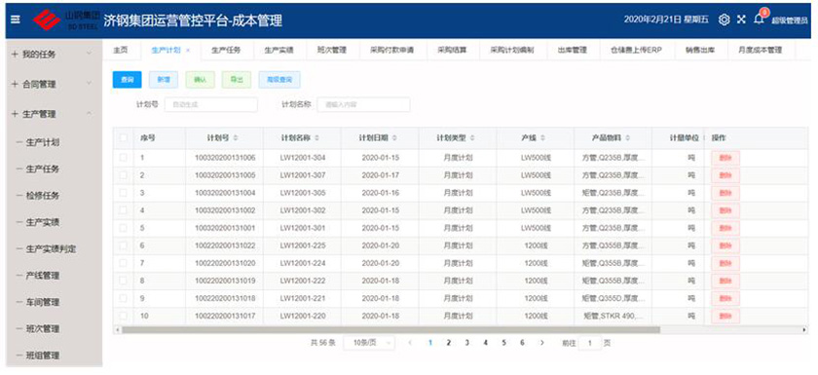Viewport: 818px width, 375px height.
Task: Switch to the 生产任务 tab
Action: point(226,51)
